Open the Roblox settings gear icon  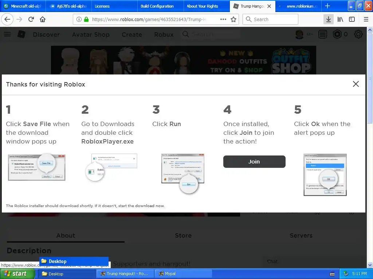coord(358,35)
